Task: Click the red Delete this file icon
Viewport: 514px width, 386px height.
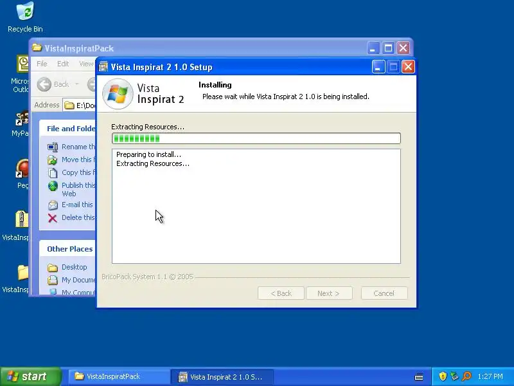Action: pyautogui.click(x=53, y=218)
